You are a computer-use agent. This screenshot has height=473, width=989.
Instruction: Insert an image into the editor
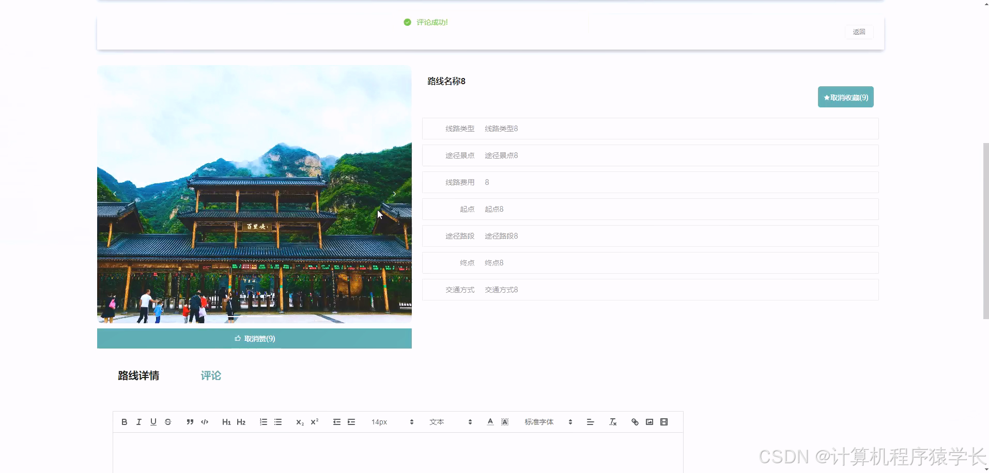click(649, 422)
